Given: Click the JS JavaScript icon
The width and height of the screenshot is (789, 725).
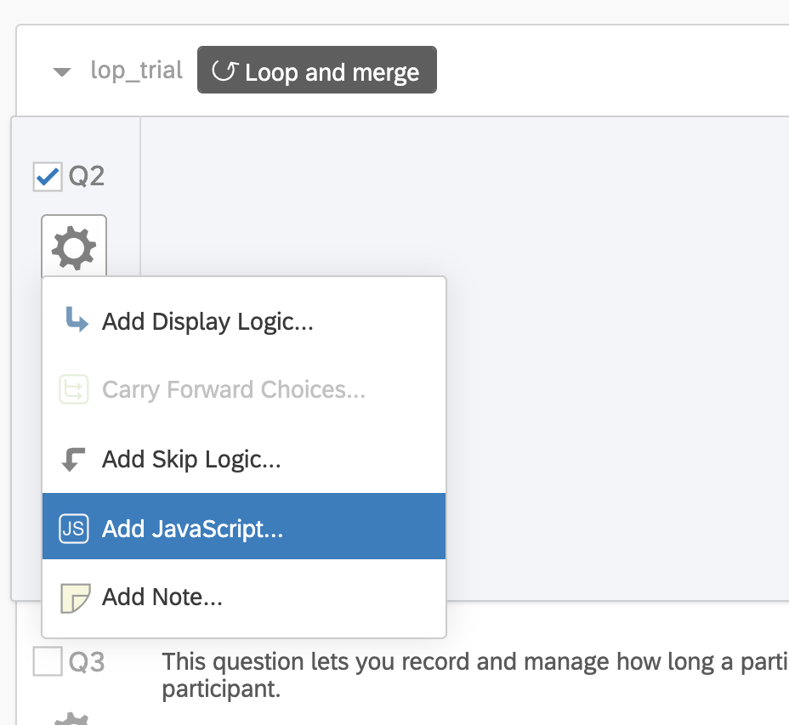Looking at the screenshot, I should pos(74,529).
